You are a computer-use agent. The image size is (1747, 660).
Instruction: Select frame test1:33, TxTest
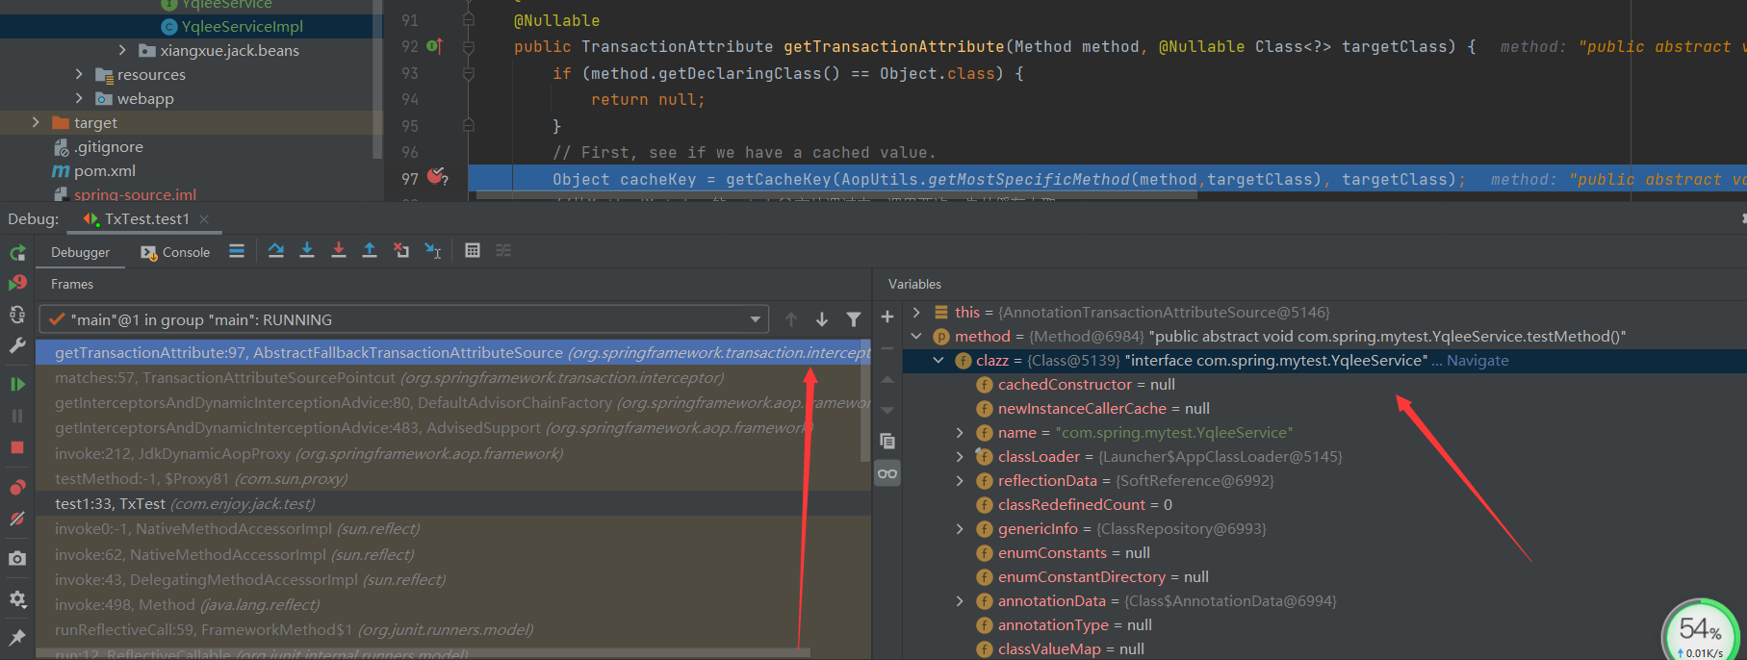(x=452, y=503)
